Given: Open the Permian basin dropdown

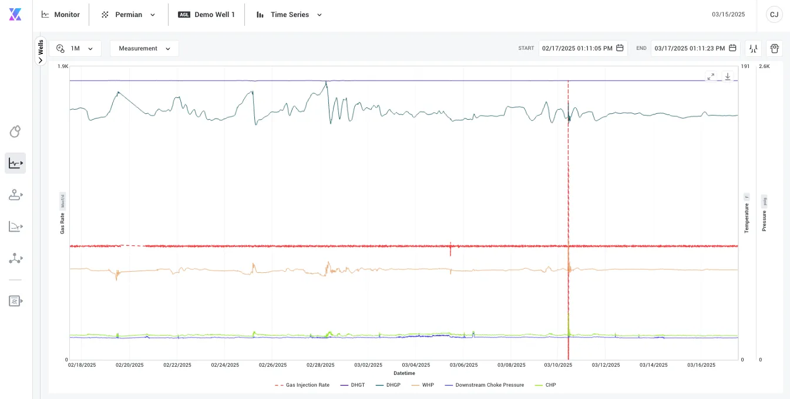Looking at the screenshot, I should (x=129, y=15).
